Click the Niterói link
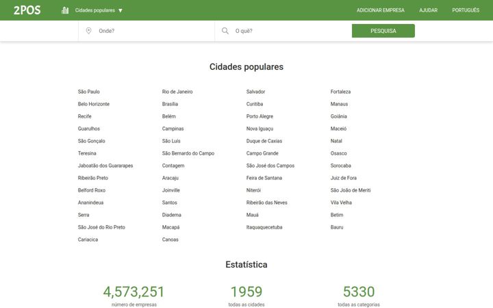The height and width of the screenshot is (308, 493). (x=253, y=190)
